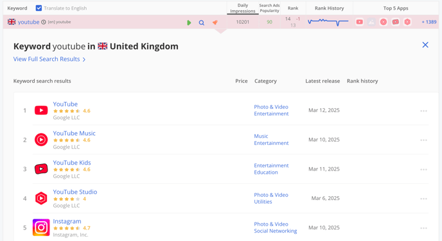Open the three-dot menu for YouTube Music row
Screen dimensions: 442x241
[x=423, y=140]
